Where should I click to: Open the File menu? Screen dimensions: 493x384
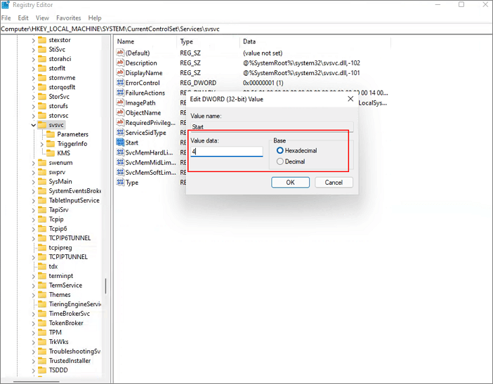coord(6,18)
